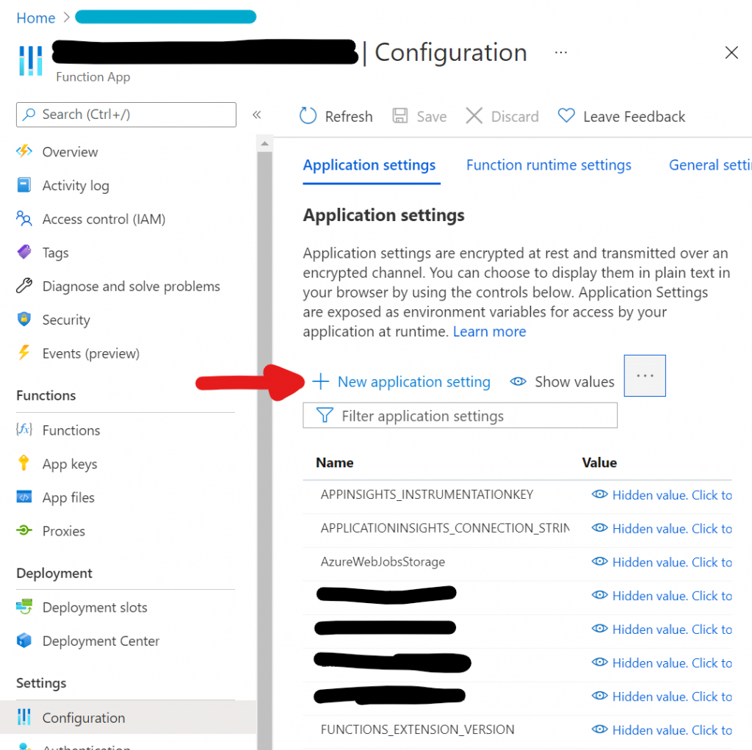The width and height of the screenshot is (752, 750).
Task: Click the Filter application settings field
Action: point(460,416)
